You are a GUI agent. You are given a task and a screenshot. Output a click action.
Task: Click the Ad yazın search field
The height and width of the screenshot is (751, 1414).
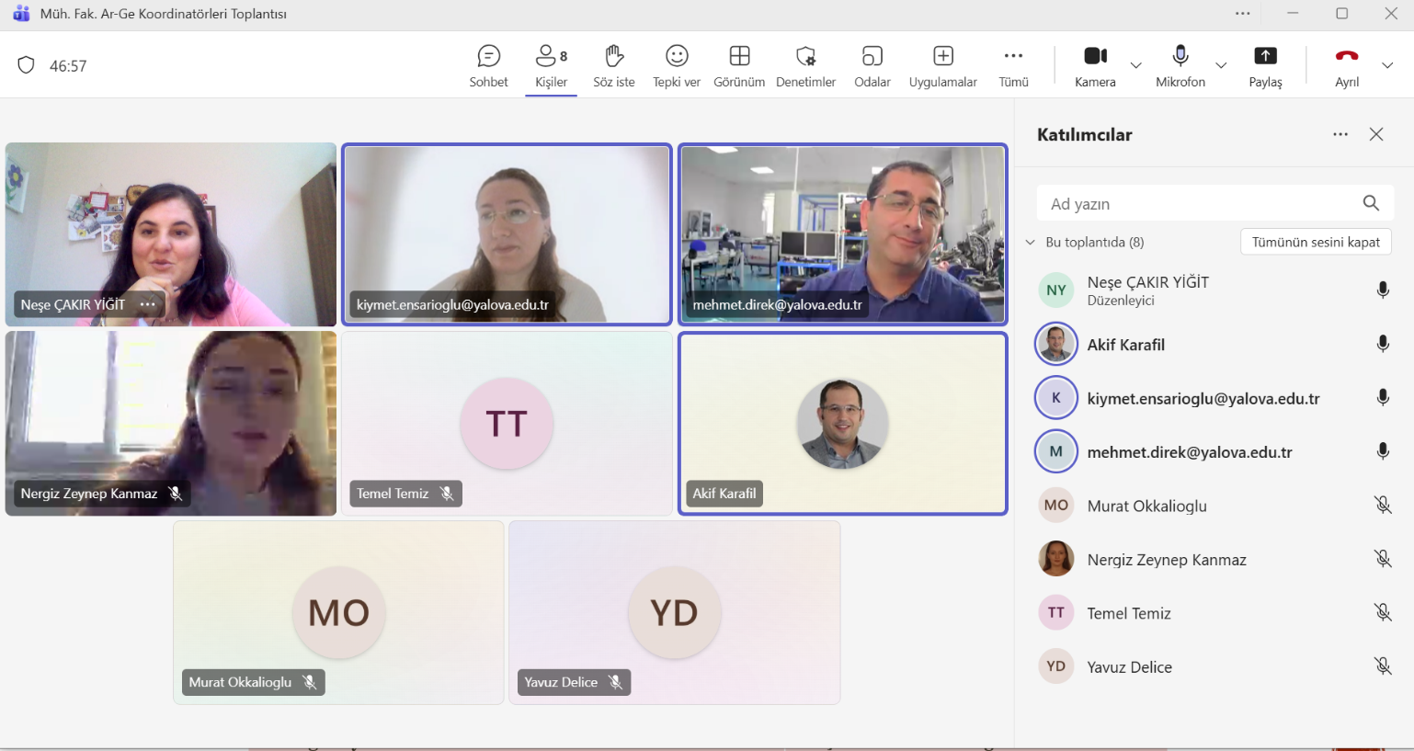pyautogui.click(x=1200, y=204)
